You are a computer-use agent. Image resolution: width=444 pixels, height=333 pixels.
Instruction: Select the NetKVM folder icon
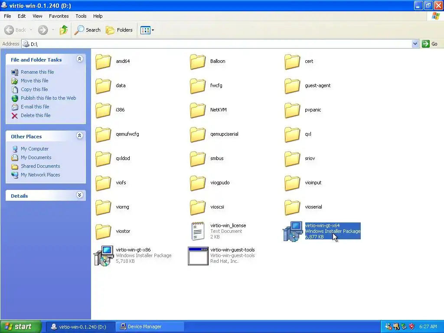coord(198,111)
